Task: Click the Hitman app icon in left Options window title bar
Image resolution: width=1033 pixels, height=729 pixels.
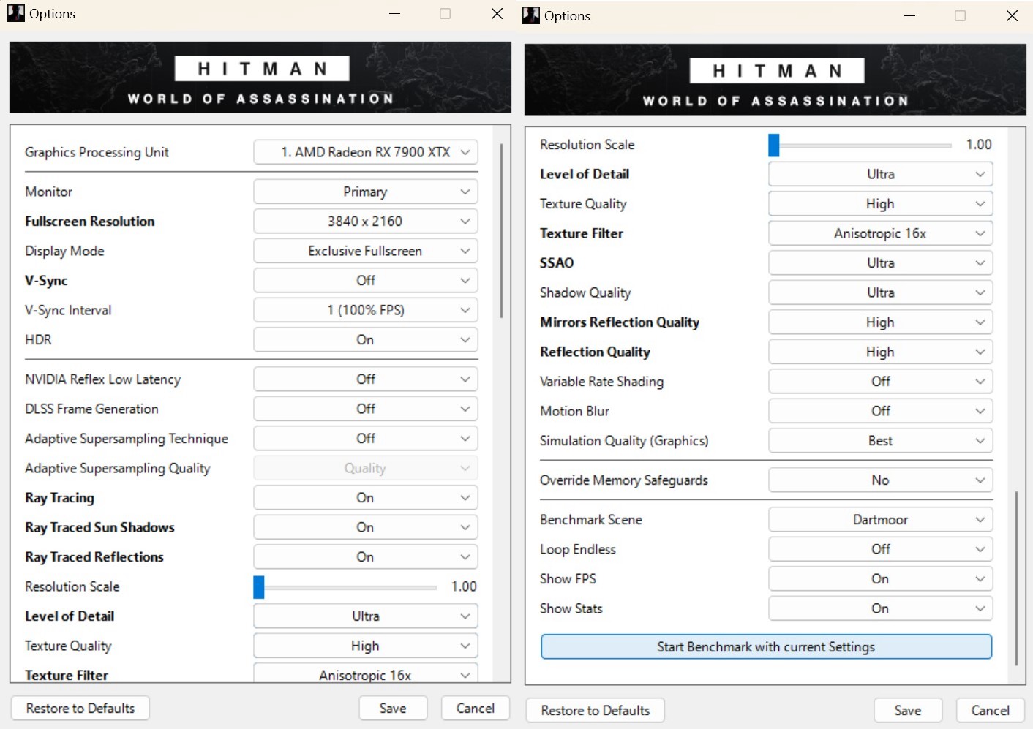Action: point(16,13)
